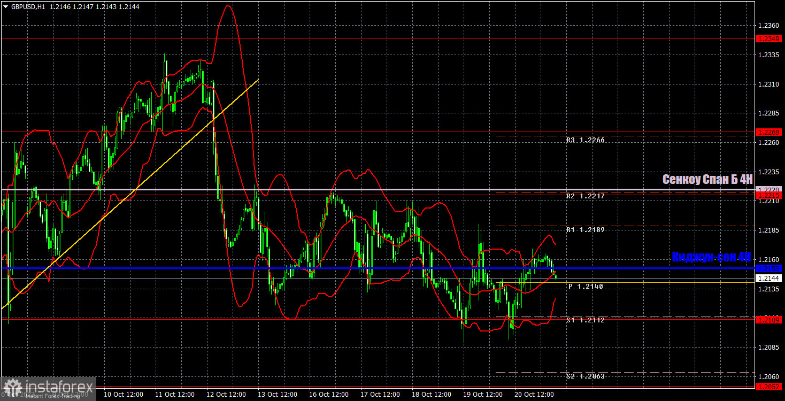The image size is (785, 401).
Task: Click the 1.2335 price axis value
Action: [768, 55]
